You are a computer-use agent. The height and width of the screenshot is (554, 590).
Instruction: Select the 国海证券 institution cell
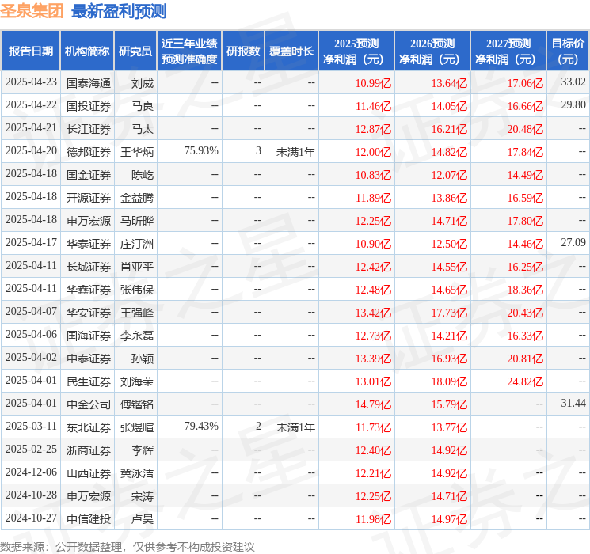[x=89, y=336]
